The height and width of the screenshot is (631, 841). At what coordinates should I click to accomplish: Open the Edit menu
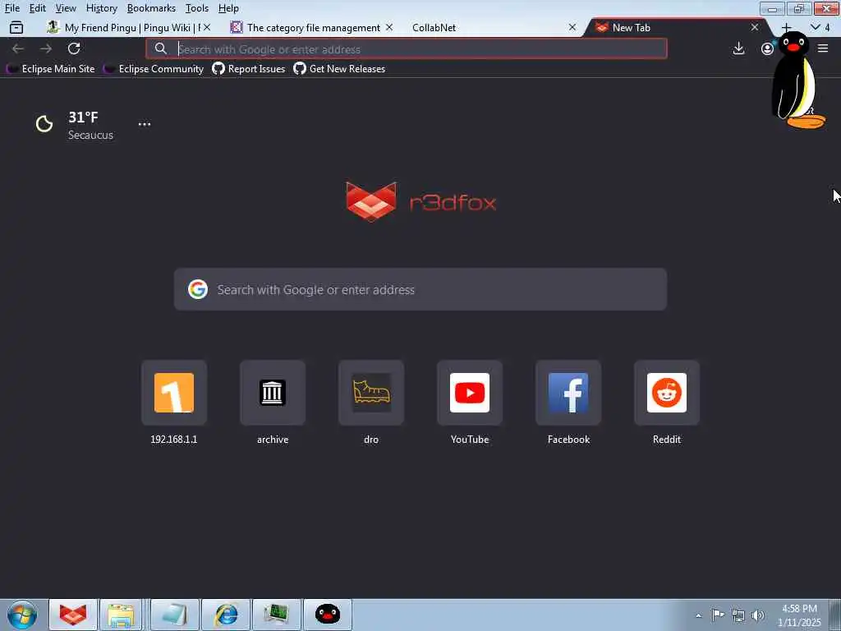[37, 8]
